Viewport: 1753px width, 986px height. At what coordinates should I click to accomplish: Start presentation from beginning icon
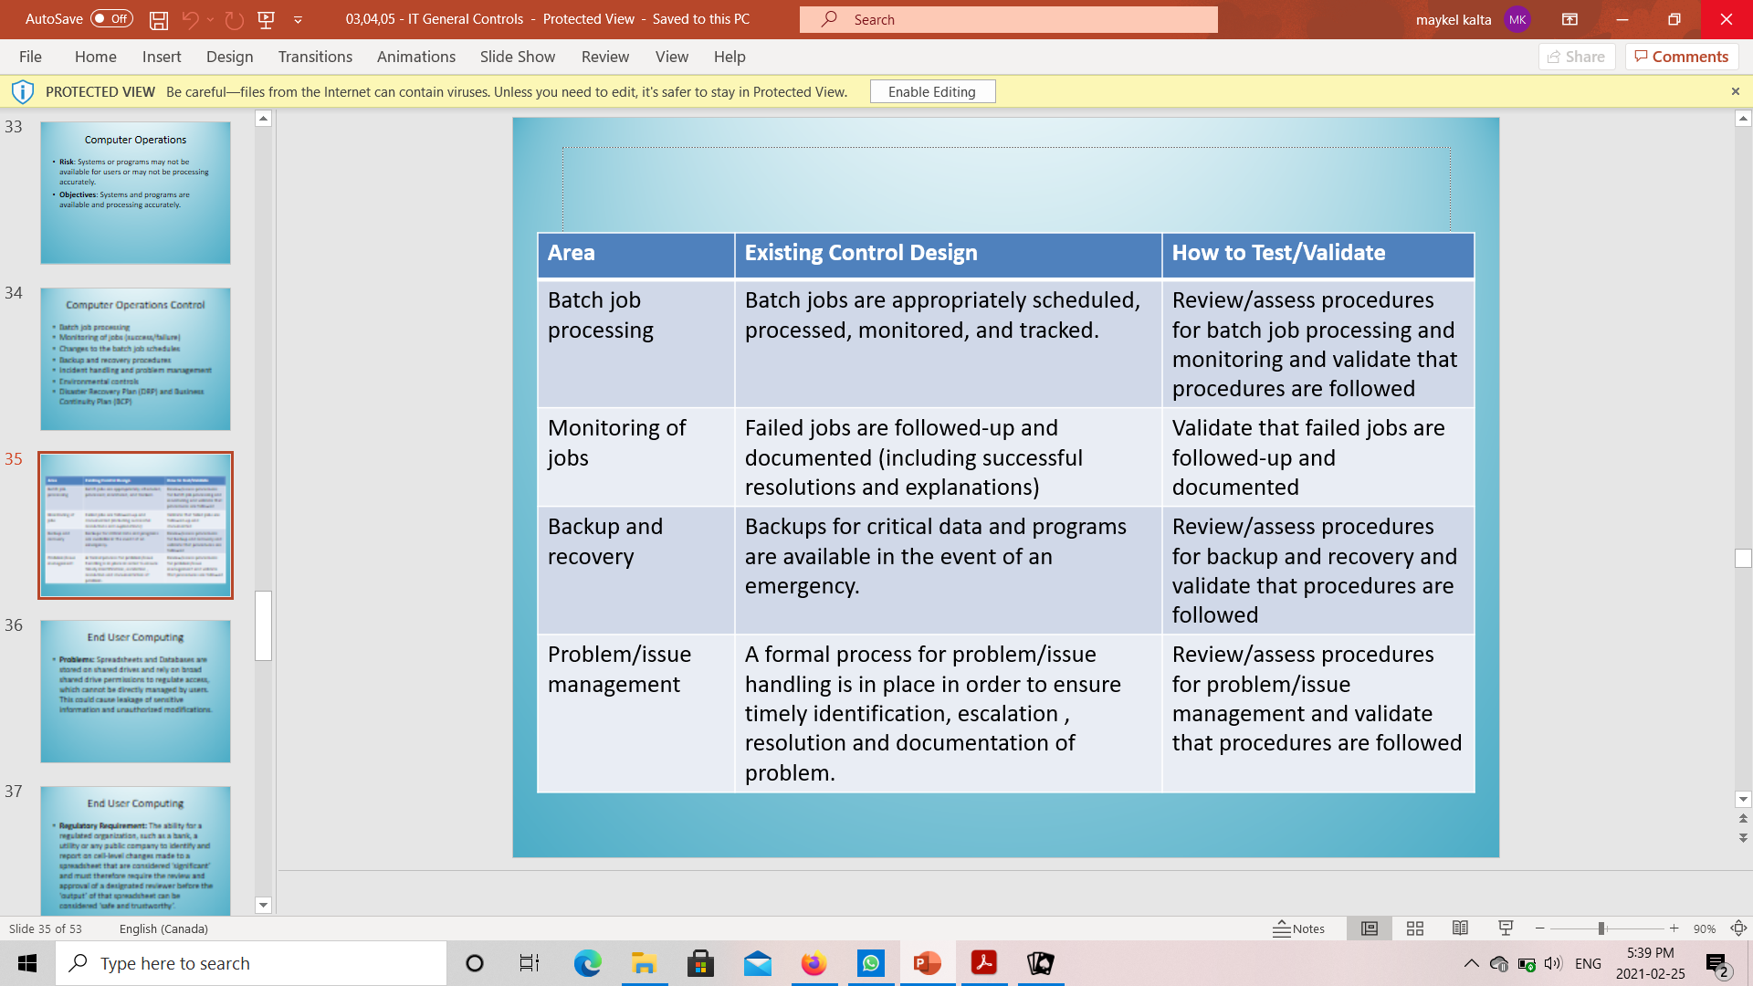click(x=267, y=19)
